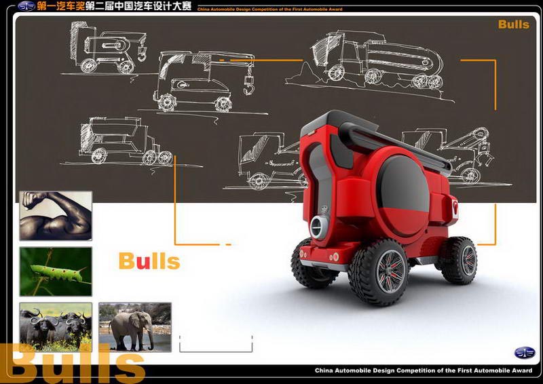Screen dimensions: 543x384
Task: Click the FAW emblem at the bottom-right corner
Action: (524, 352)
